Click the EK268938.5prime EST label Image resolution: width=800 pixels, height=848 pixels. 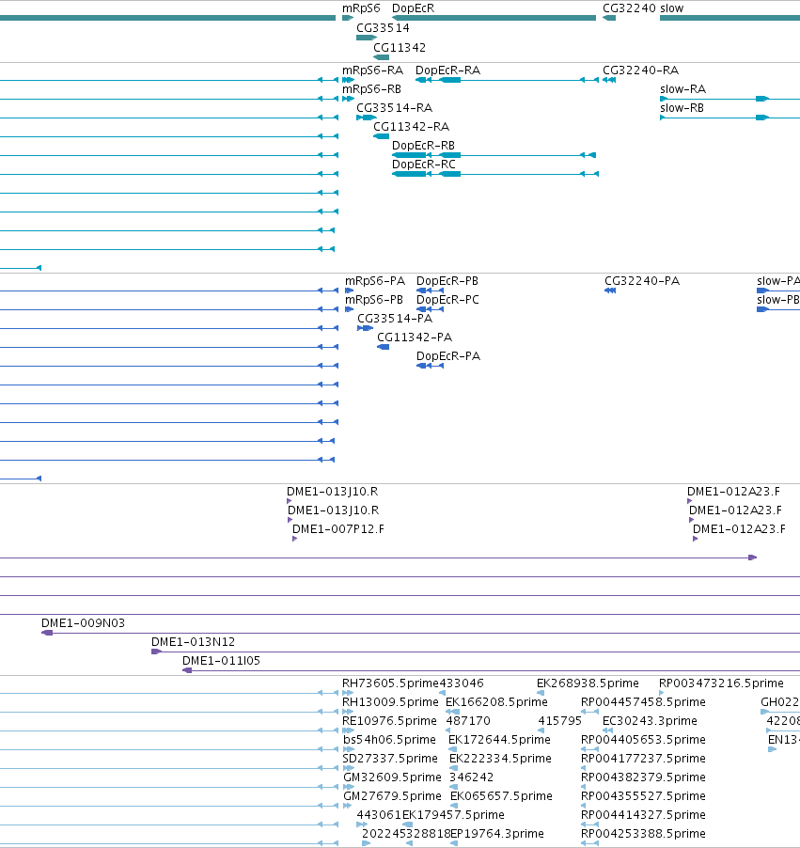tap(588, 683)
